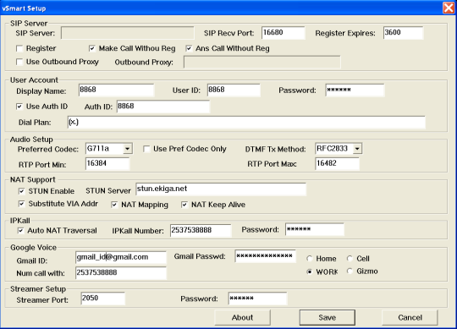Save the vSmart settings
This screenshot has width=457, height=329.
click(328, 317)
